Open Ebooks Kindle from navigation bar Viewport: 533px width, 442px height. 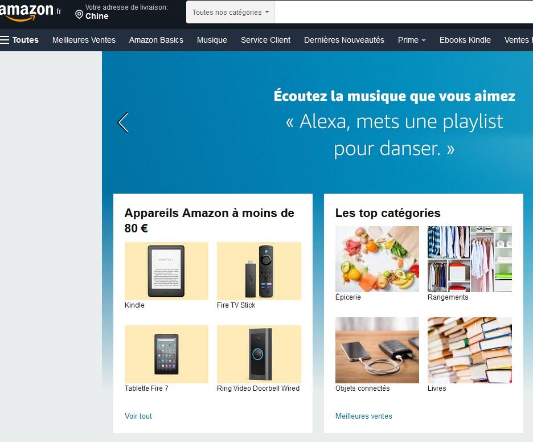tap(465, 40)
